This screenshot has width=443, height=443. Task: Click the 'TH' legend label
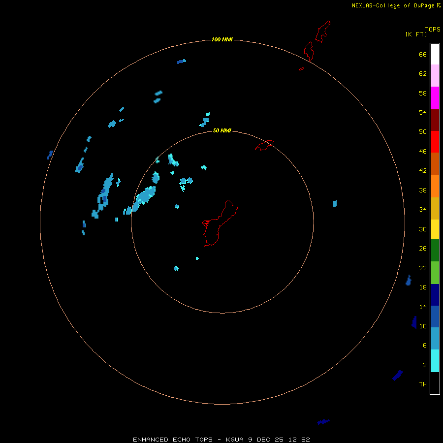(423, 384)
